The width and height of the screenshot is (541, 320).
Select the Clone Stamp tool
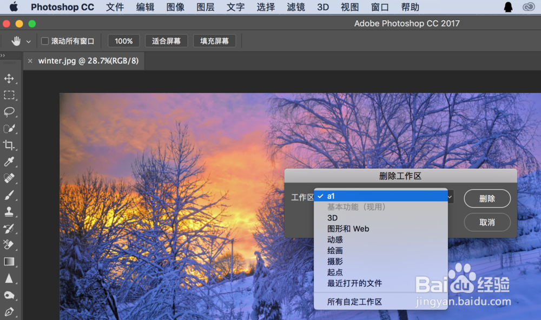pyautogui.click(x=10, y=212)
